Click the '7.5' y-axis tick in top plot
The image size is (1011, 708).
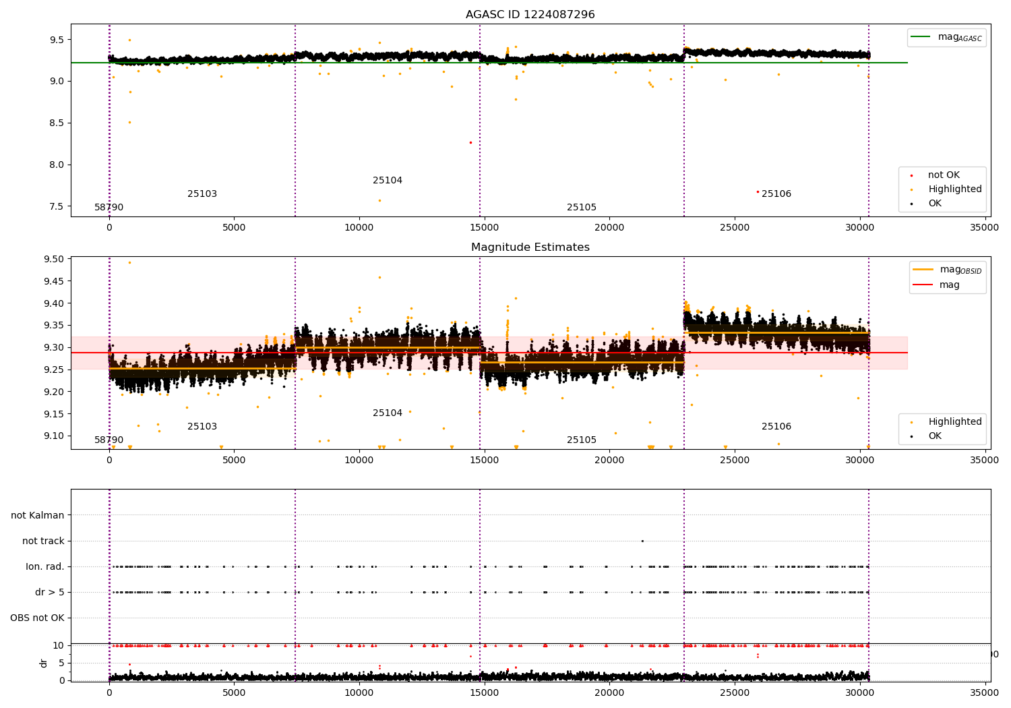pos(57,207)
